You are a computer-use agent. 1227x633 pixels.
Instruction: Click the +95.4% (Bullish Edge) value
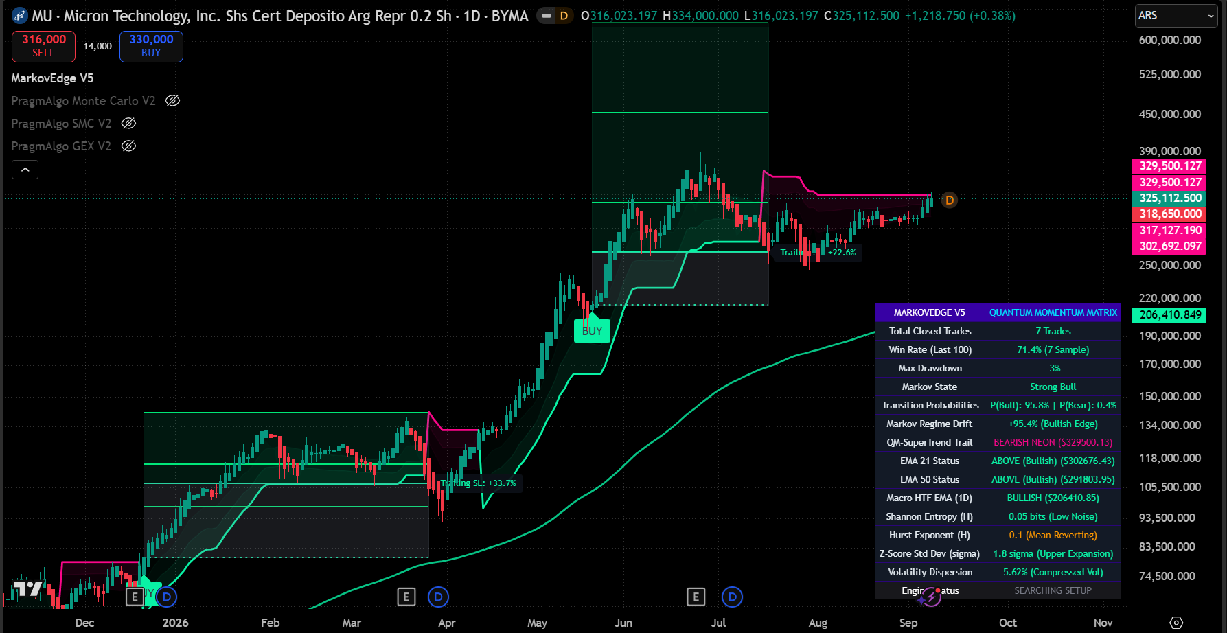click(1053, 424)
